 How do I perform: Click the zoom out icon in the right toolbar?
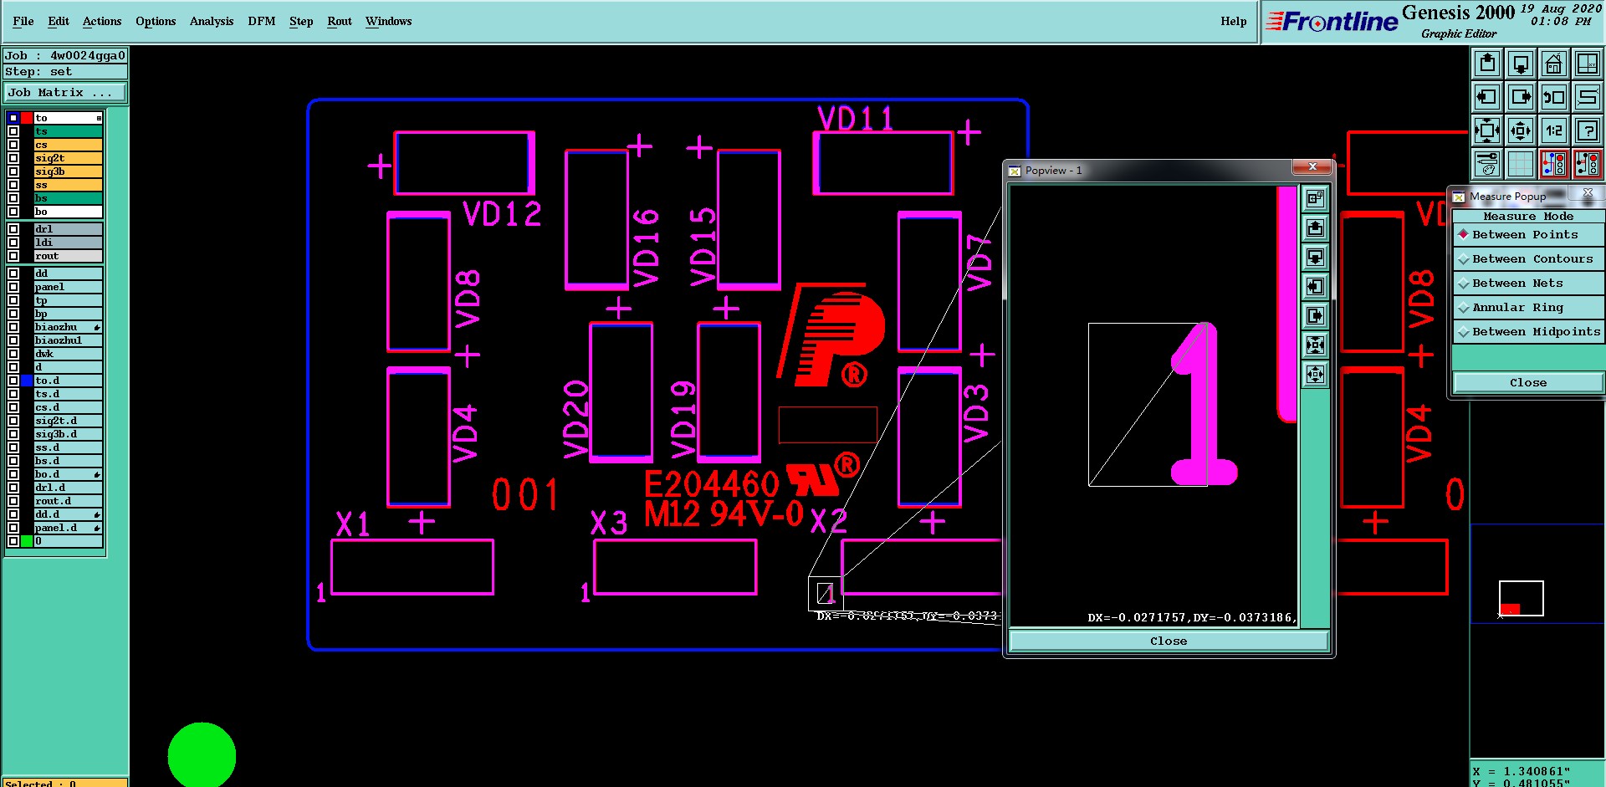pyautogui.click(x=1521, y=130)
